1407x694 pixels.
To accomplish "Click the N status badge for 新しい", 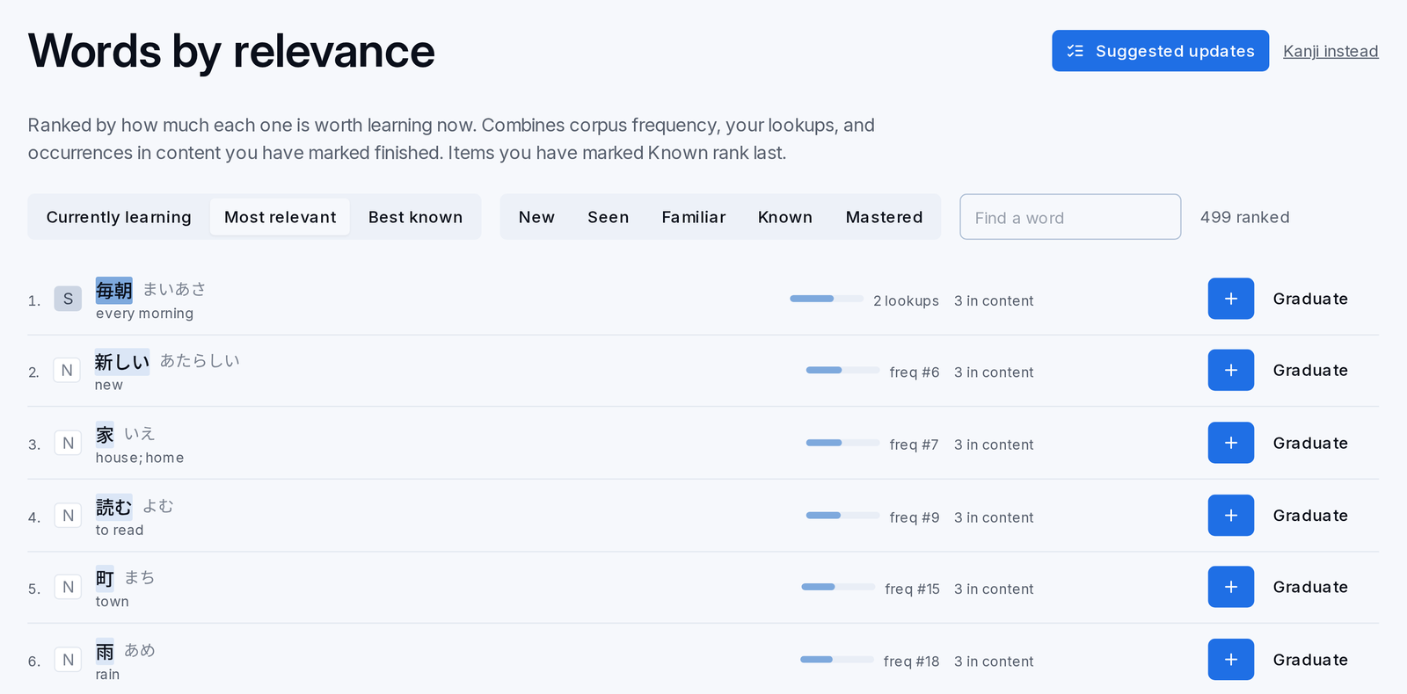I will coord(68,371).
